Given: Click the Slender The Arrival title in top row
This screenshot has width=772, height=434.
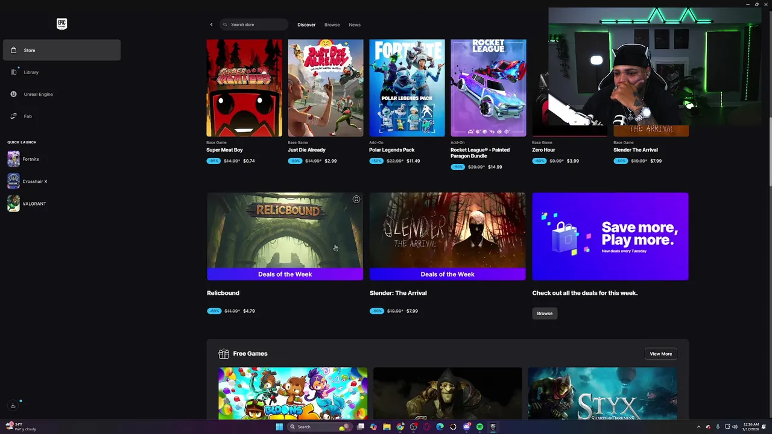Looking at the screenshot, I should pyautogui.click(x=636, y=150).
